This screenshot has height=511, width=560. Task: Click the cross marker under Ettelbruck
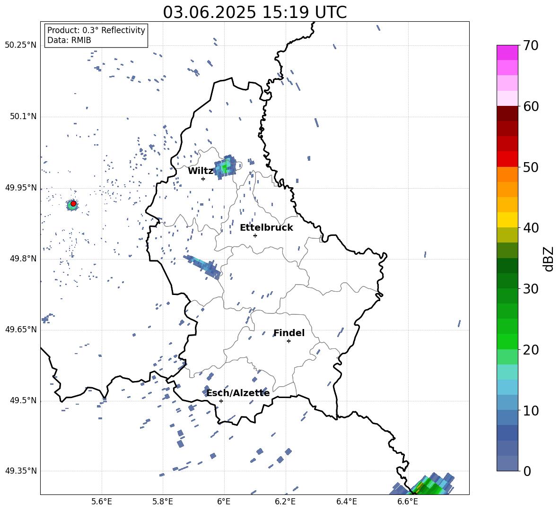[x=255, y=235]
